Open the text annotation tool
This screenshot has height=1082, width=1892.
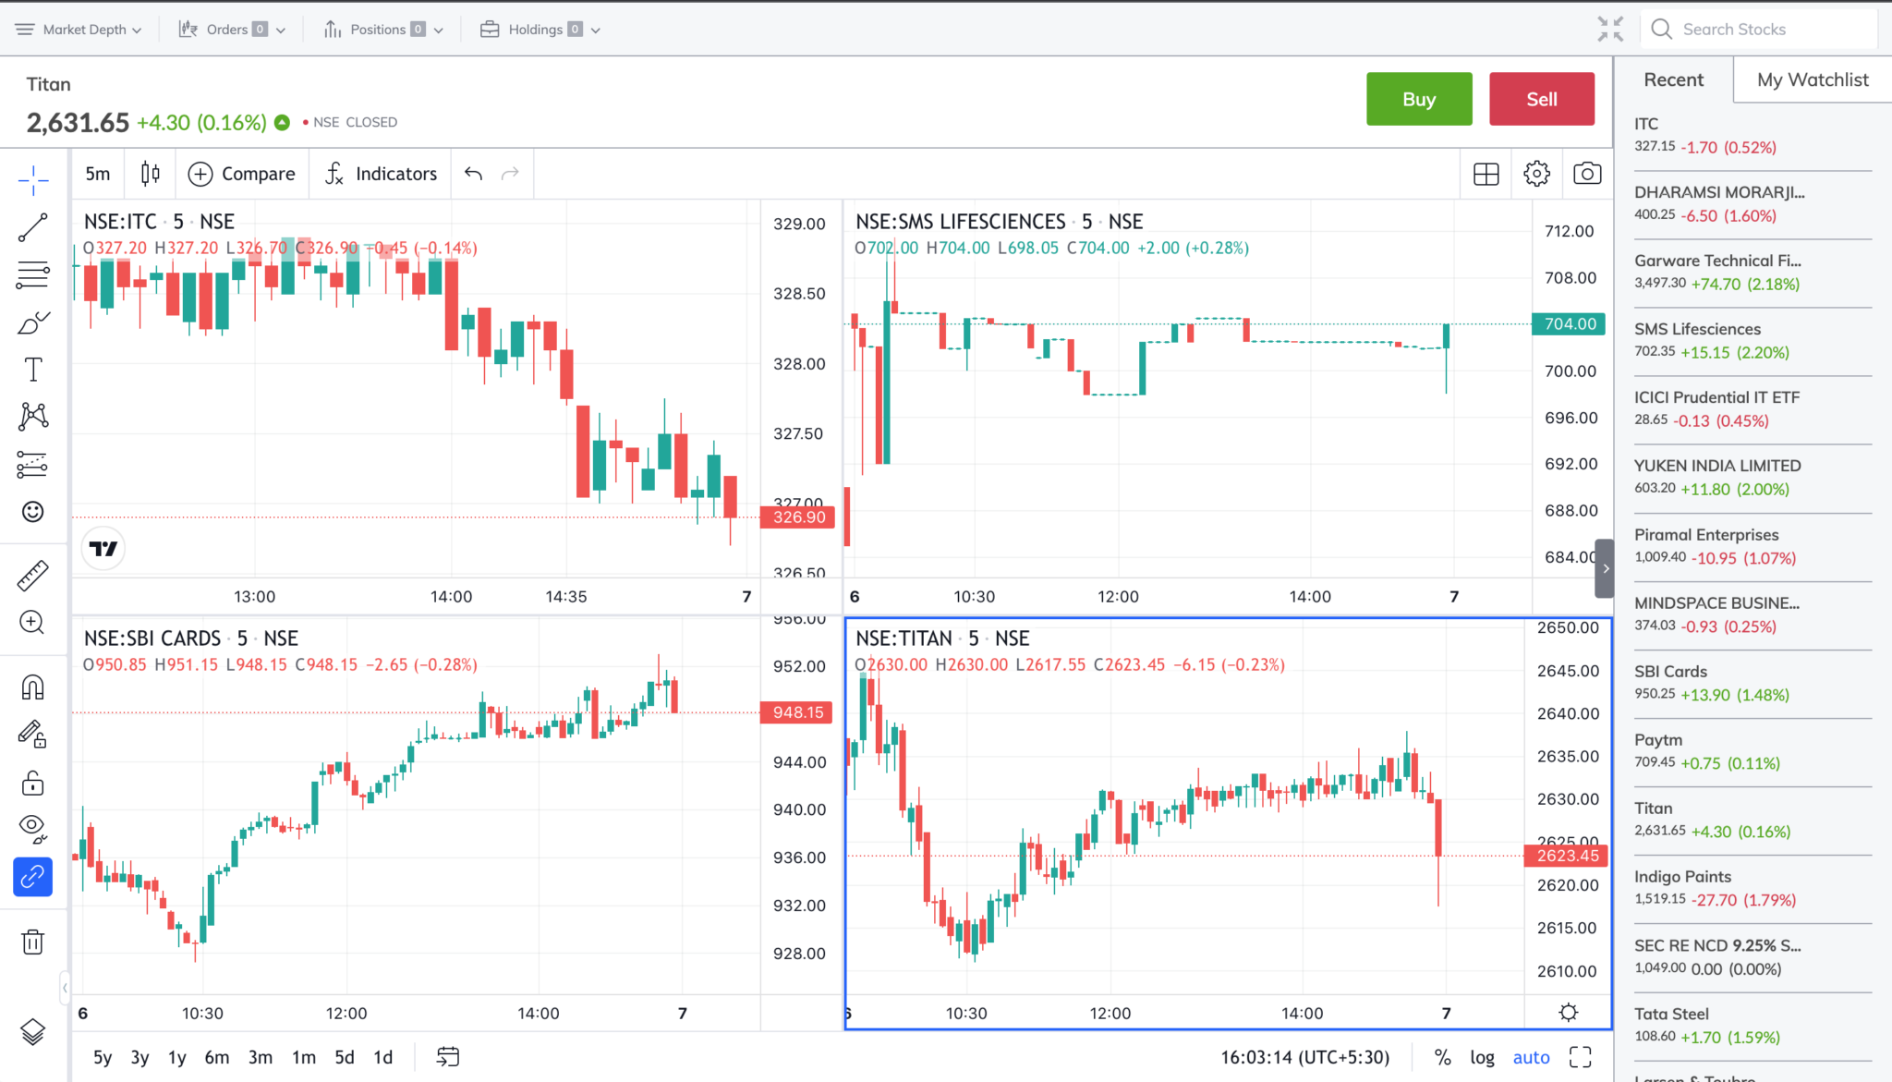[x=32, y=369]
